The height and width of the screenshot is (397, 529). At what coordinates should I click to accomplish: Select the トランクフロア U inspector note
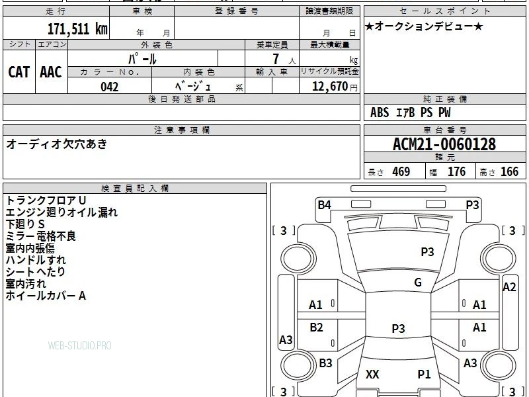tap(46, 200)
